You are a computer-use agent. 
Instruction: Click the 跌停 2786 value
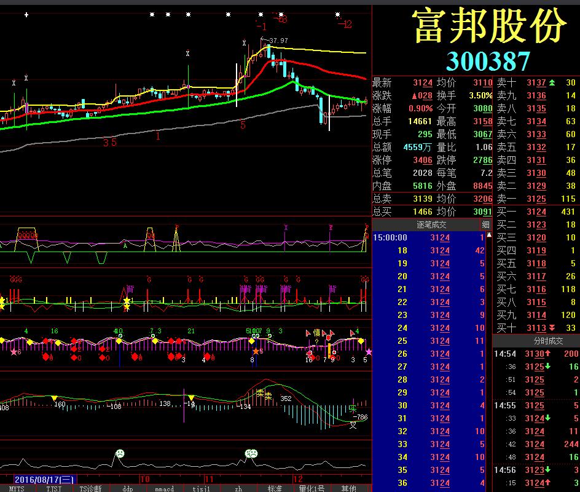click(x=483, y=160)
